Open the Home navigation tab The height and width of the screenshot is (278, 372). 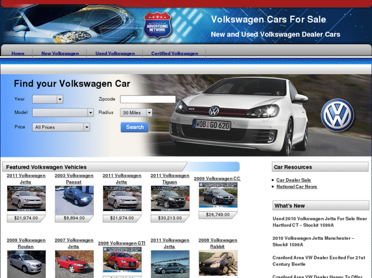(18, 54)
